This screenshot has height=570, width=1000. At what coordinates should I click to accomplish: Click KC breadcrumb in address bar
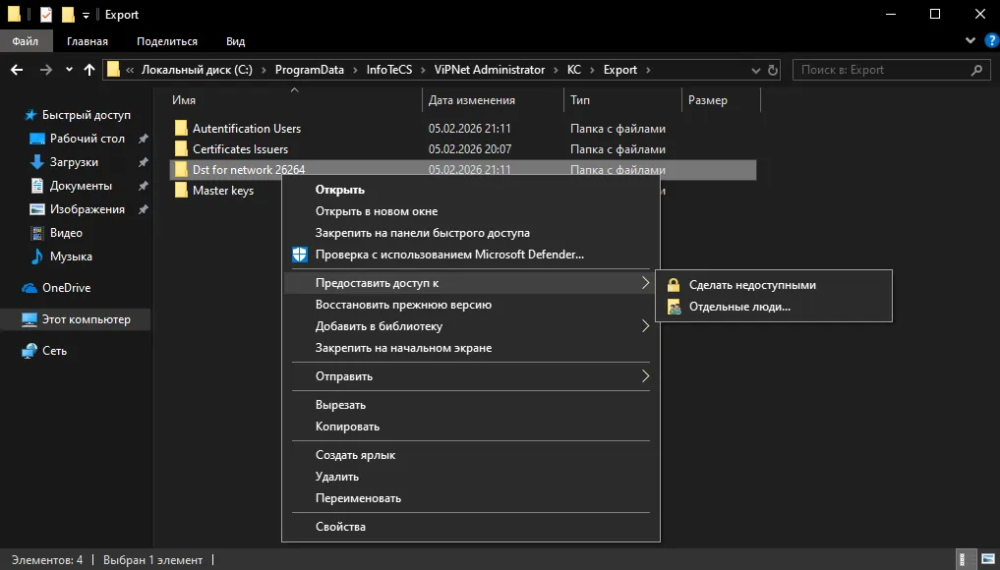[x=574, y=70]
